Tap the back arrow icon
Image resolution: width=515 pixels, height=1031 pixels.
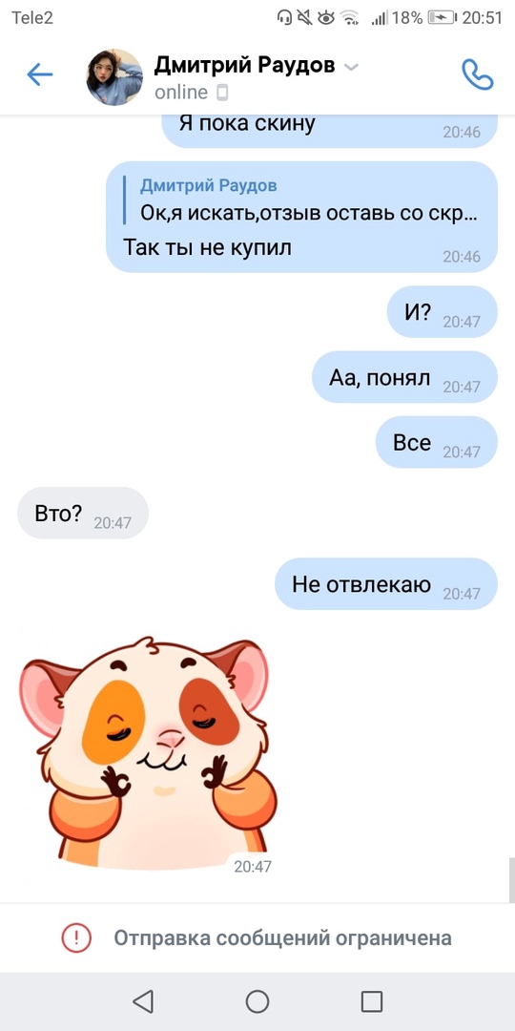pos(39,74)
